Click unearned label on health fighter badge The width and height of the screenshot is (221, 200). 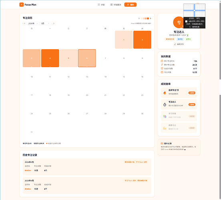pos(192,128)
